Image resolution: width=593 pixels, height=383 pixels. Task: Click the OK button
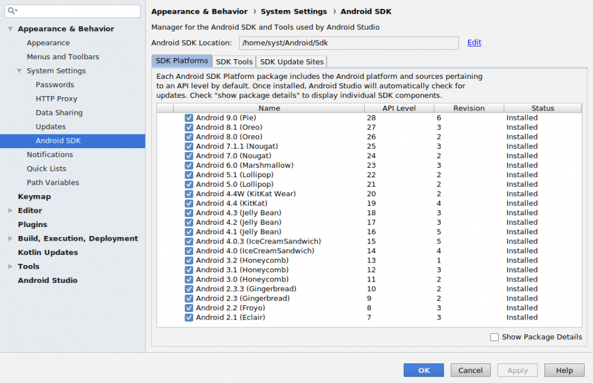pos(423,371)
